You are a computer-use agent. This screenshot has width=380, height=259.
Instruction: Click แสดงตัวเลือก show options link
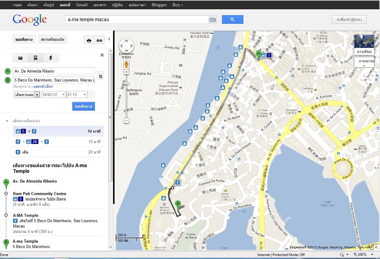(x=43, y=86)
